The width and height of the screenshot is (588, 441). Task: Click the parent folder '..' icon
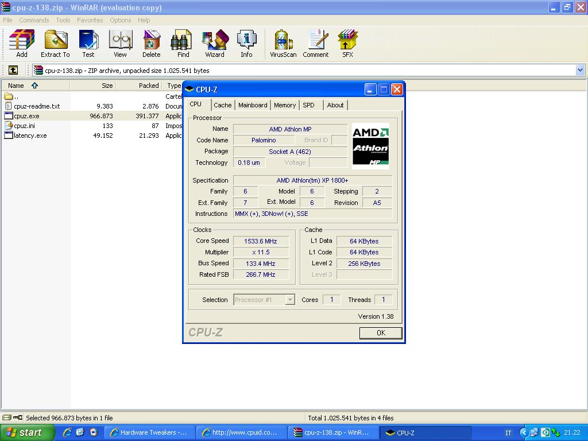(9, 96)
